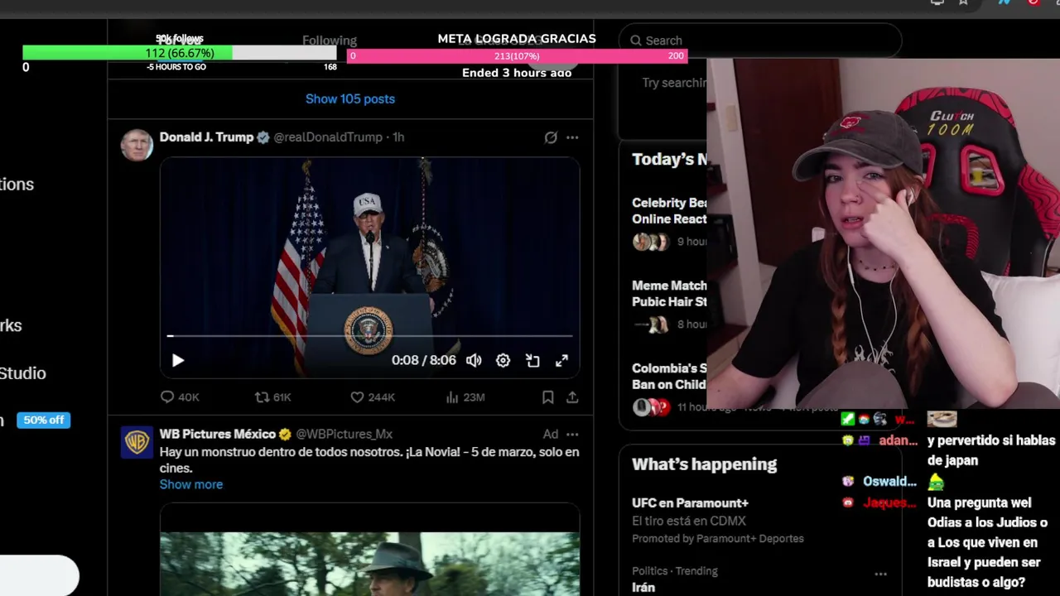1060x596 pixels.
Task: Click the verified badge beside Donald J. Trump
Action: [x=263, y=137]
